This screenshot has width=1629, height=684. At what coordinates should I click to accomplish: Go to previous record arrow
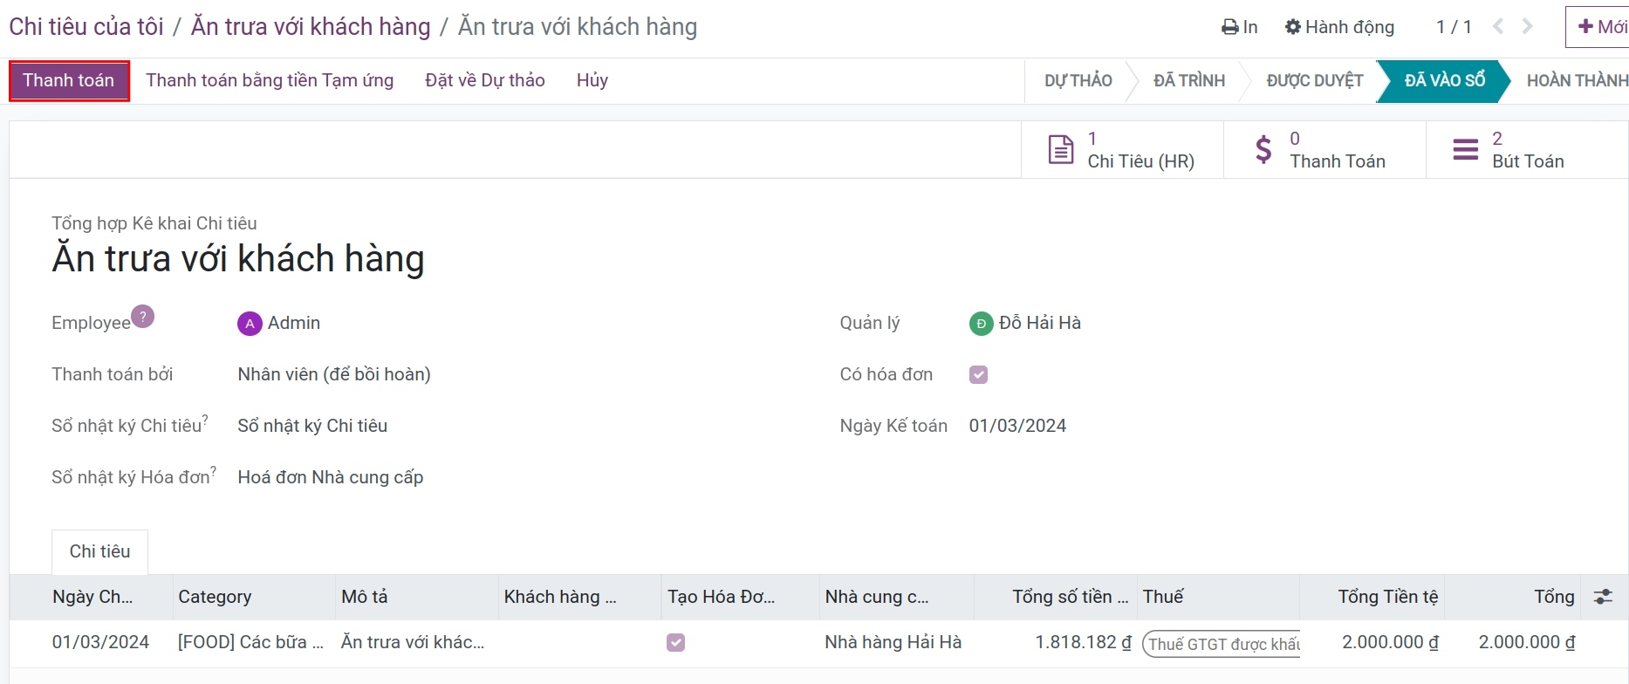point(1498,27)
